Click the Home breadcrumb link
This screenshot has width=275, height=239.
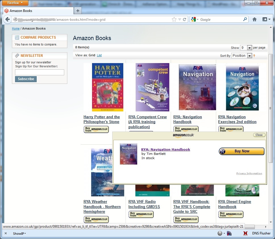[16, 28]
